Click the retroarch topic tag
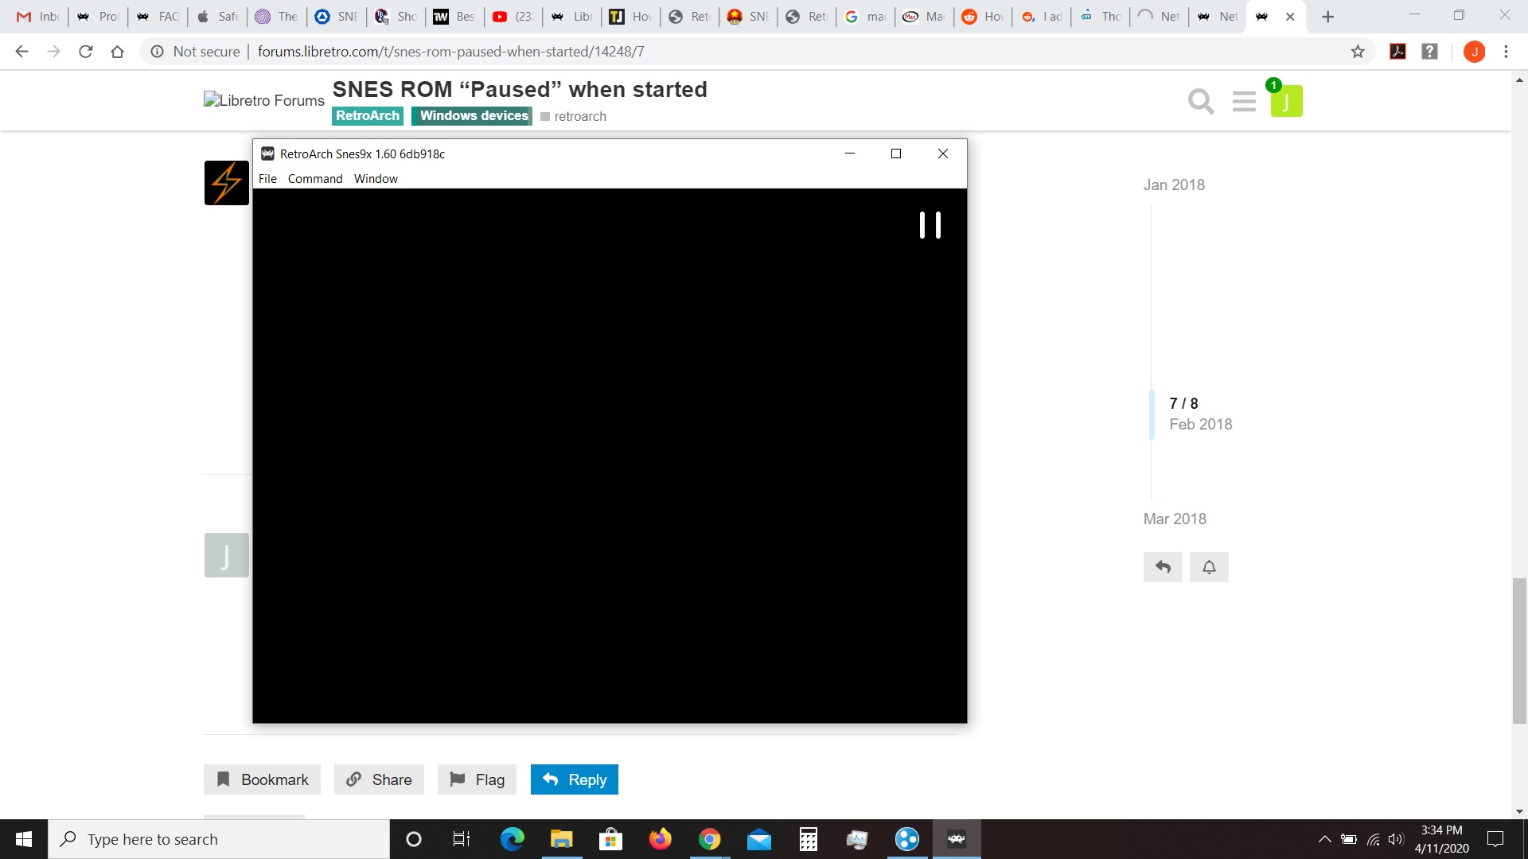 click(x=573, y=117)
